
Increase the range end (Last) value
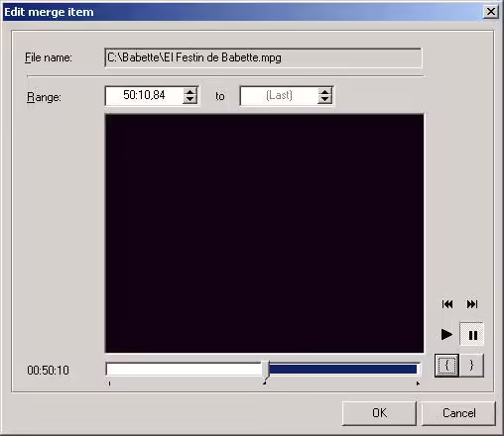click(x=325, y=92)
